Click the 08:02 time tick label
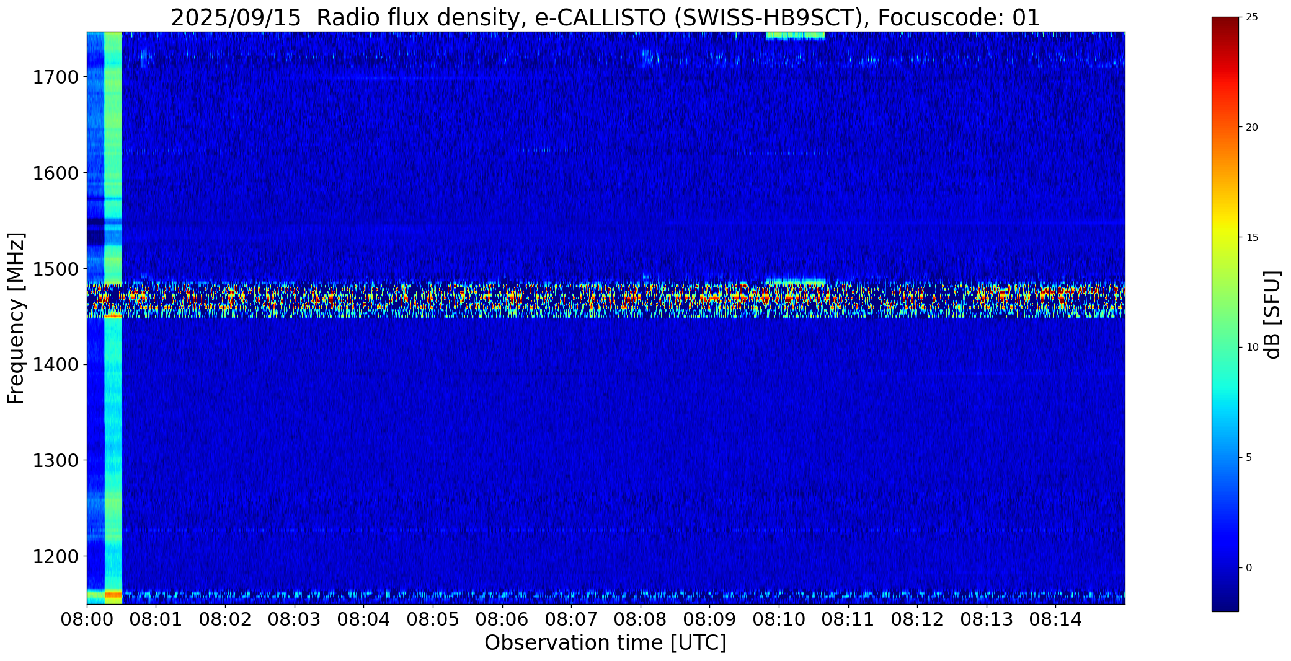 pos(225,619)
